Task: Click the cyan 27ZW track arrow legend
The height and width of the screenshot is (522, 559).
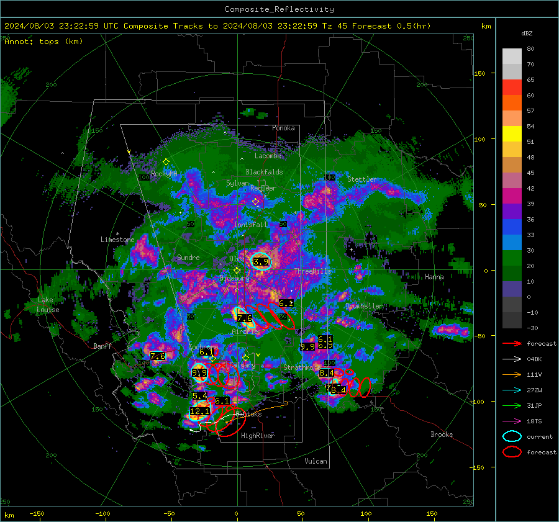Action: [x=512, y=390]
